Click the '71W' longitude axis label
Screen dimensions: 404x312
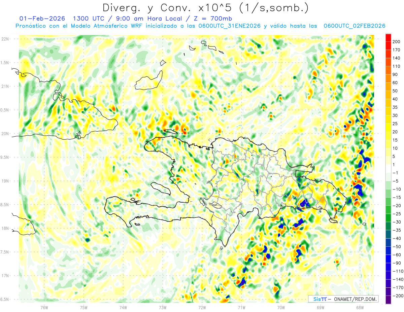point(241,307)
